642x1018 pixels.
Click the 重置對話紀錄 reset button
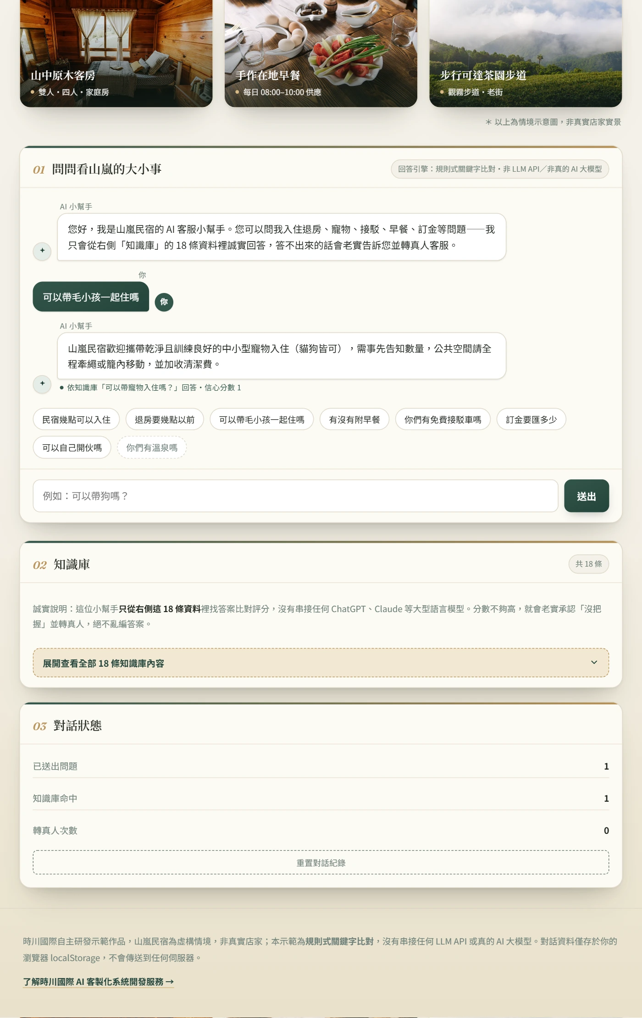pyautogui.click(x=321, y=862)
